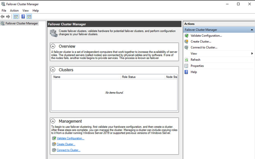
Task: Click the Validate Configuration icon in Actions pane
Action: click(x=187, y=36)
